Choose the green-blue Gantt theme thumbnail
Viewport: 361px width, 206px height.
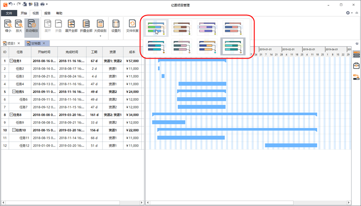(x=156, y=28)
